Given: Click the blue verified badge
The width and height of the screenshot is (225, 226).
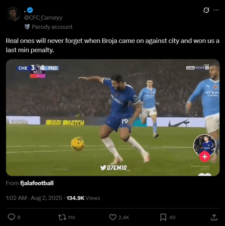Looking at the screenshot, I should [30, 10].
